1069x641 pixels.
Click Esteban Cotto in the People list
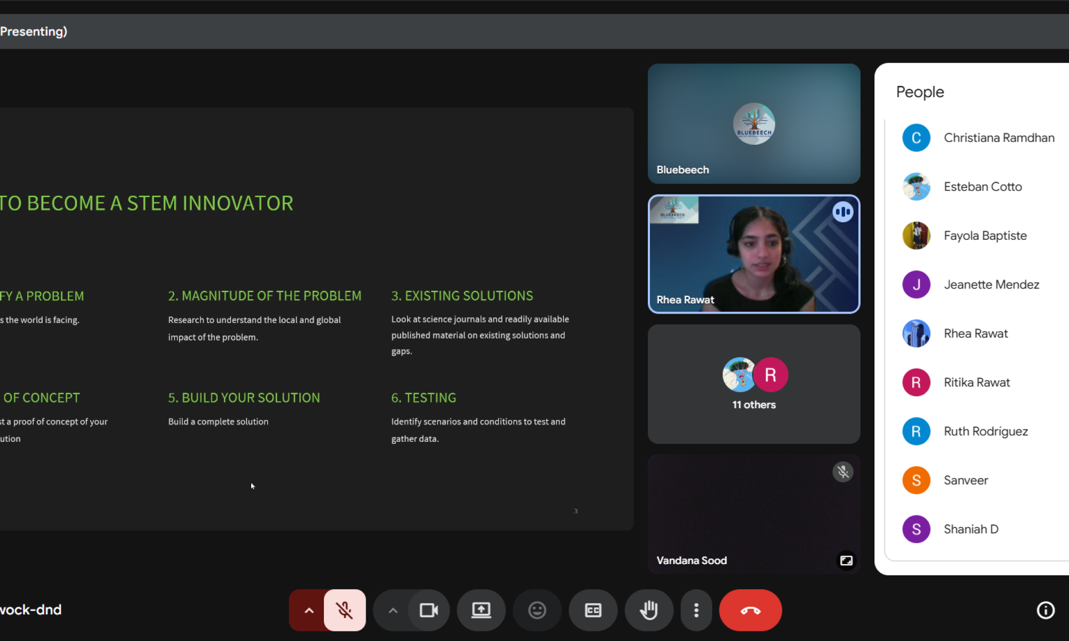978,187
